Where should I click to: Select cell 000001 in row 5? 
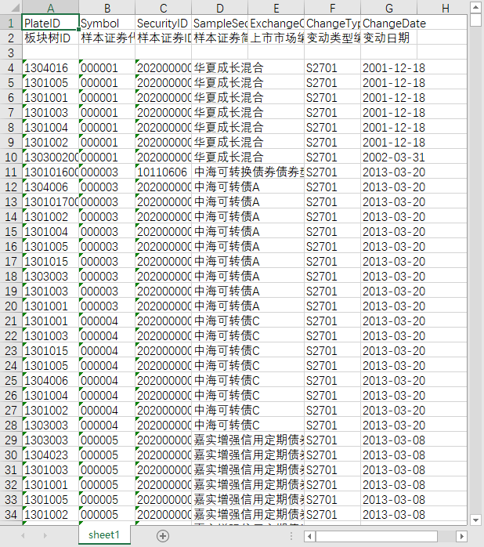click(x=107, y=83)
